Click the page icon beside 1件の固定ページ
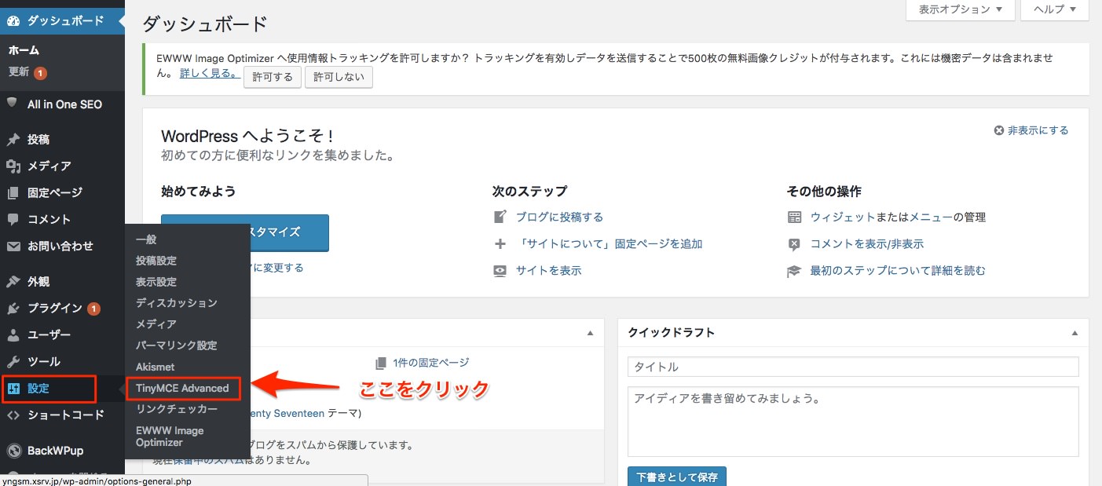Viewport: 1102px width, 486px height. point(381,363)
